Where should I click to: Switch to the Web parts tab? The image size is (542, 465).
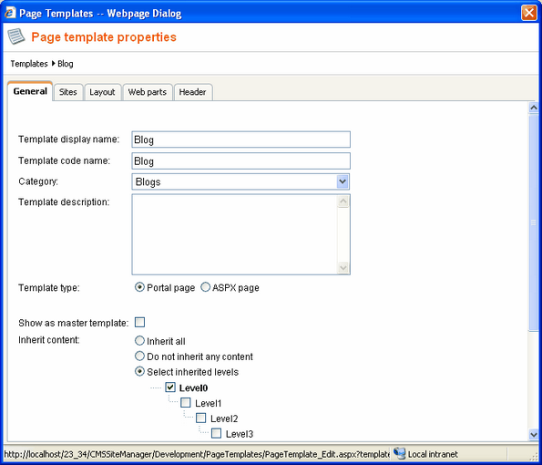(148, 92)
